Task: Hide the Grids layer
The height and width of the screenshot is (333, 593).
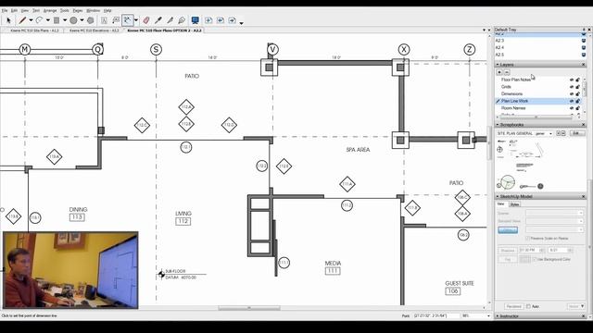Action: (x=572, y=87)
